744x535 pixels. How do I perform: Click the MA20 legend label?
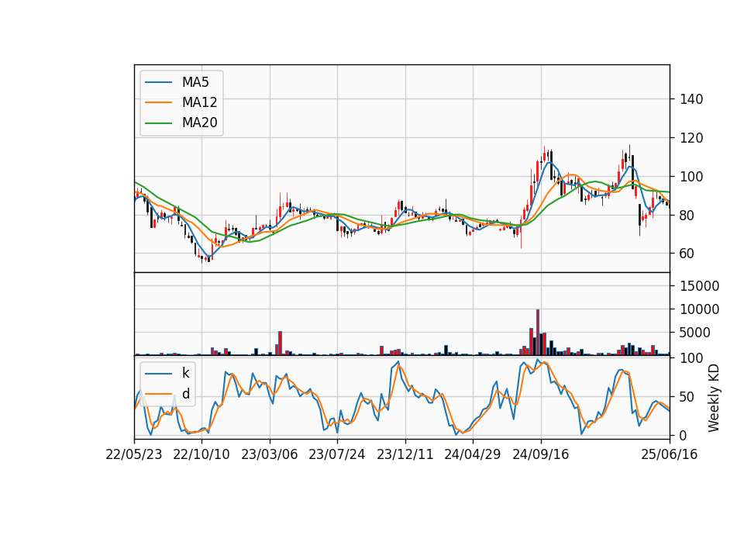tap(199, 123)
